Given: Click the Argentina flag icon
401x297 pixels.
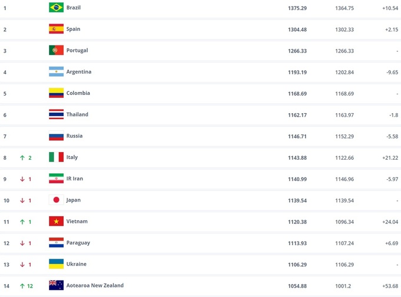Looking at the screenshot, I should 56,72.
